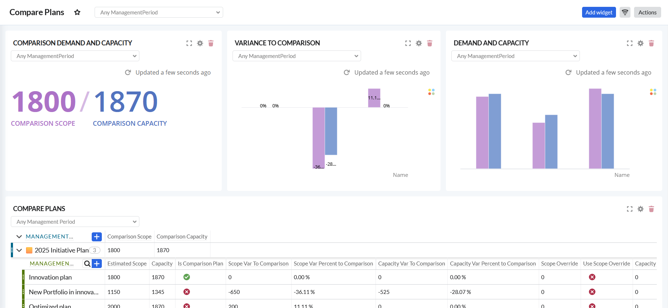Open the dashboard filter icon beside Add widget
668x308 pixels.
(x=625, y=12)
